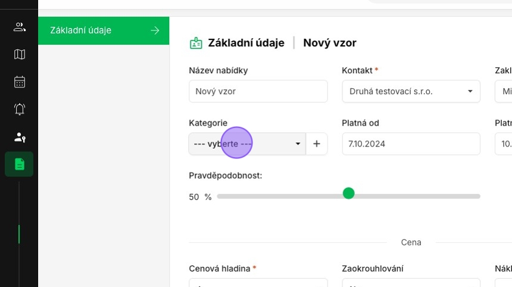Click the Nový vorz heading title
The image size is (512, 287).
coord(330,43)
